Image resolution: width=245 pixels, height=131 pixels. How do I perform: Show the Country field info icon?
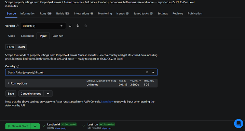pyautogui.click(x=18, y=66)
